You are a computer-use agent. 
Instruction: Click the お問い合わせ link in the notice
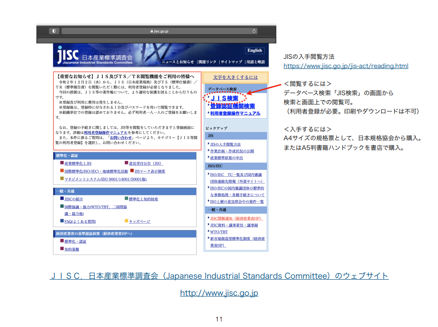(121, 138)
